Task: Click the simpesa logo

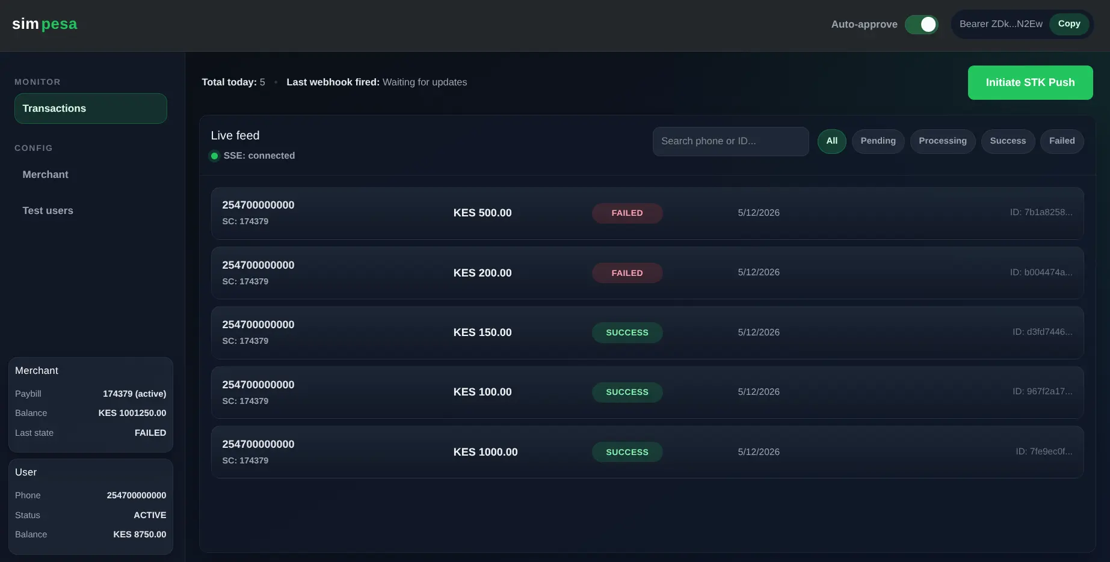Action: 45,24
